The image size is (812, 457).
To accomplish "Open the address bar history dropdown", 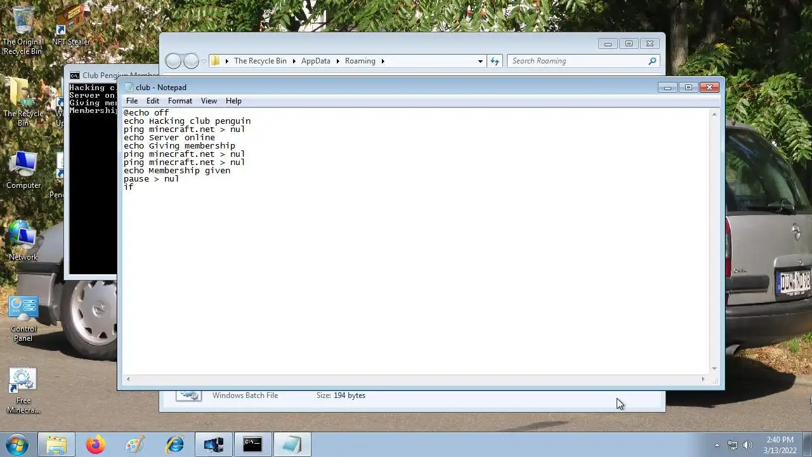I will click(x=480, y=61).
